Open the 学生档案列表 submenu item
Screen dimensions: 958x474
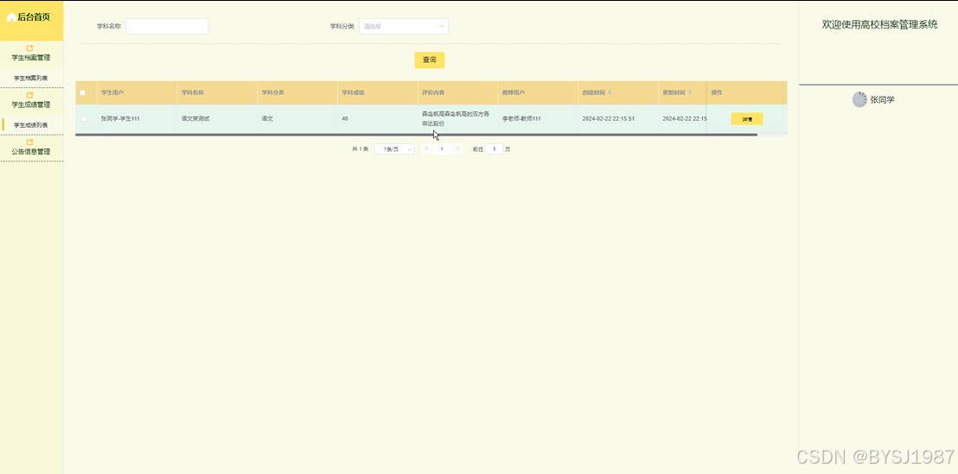(x=31, y=78)
